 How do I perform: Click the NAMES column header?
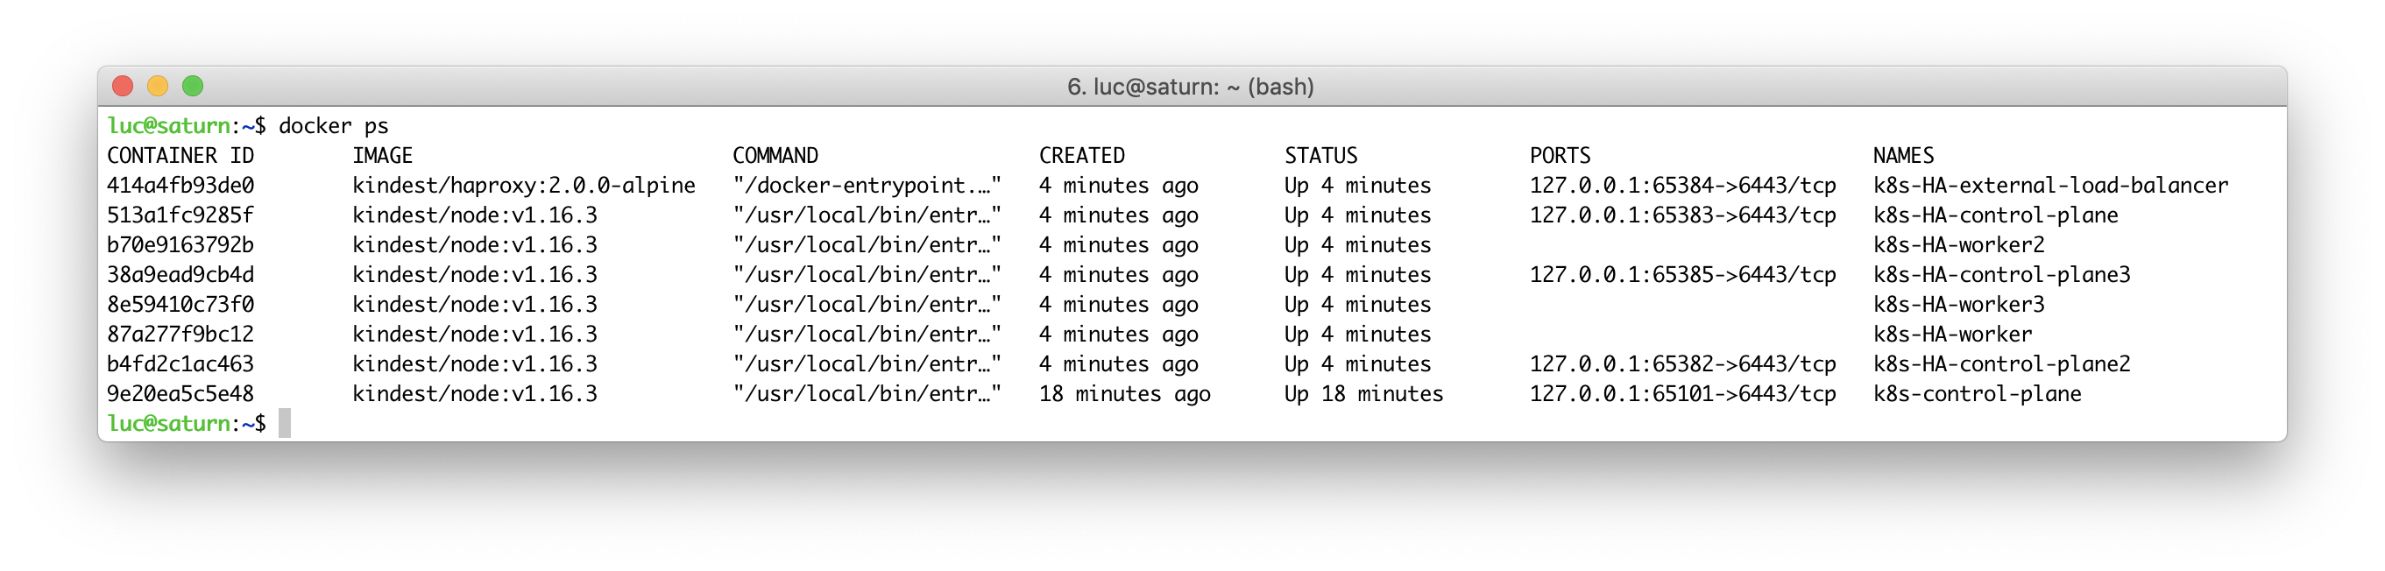click(1902, 156)
